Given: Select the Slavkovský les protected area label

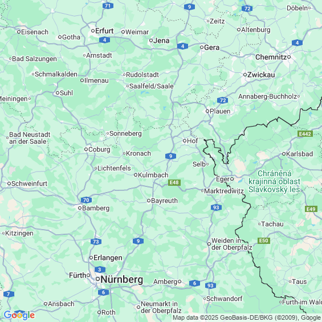Looking at the screenshot, I should point(274,182).
